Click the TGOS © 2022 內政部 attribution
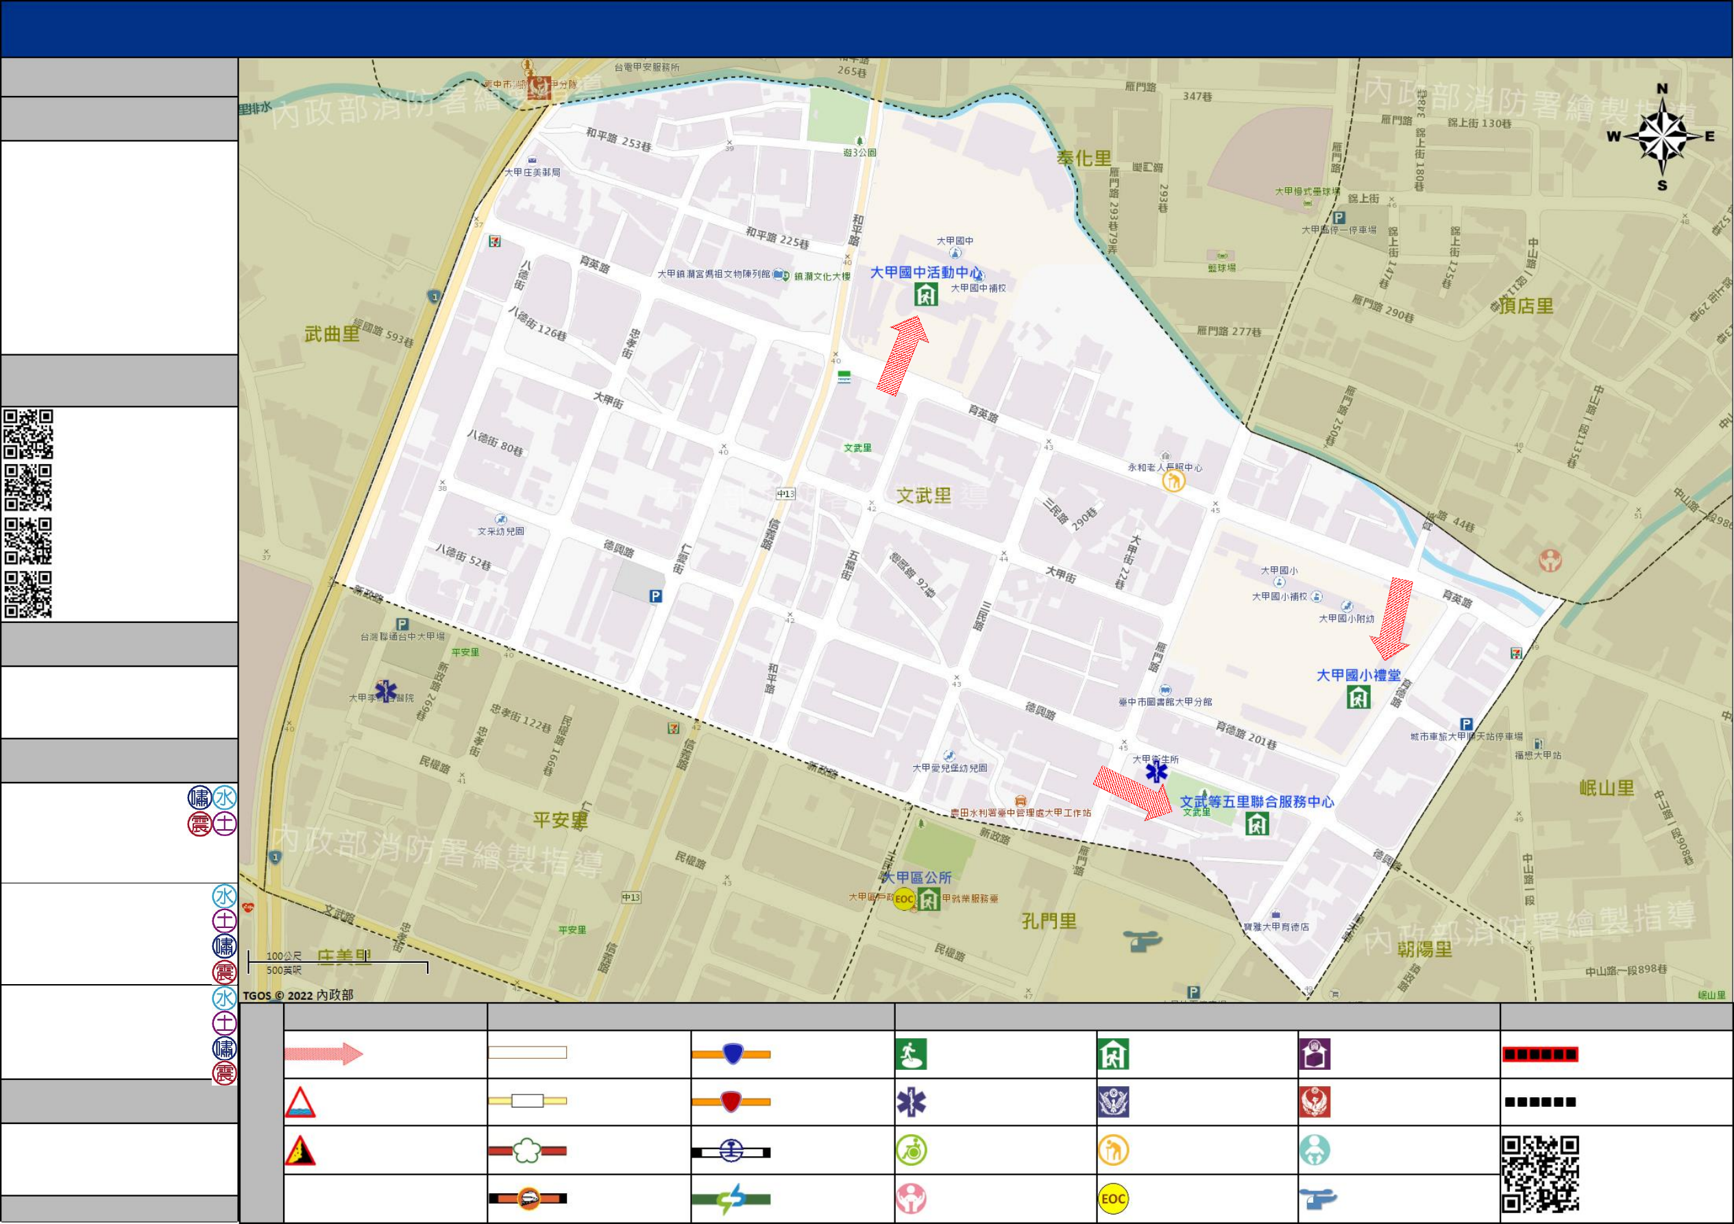This screenshot has width=1734, height=1224. tap(297, 995)
